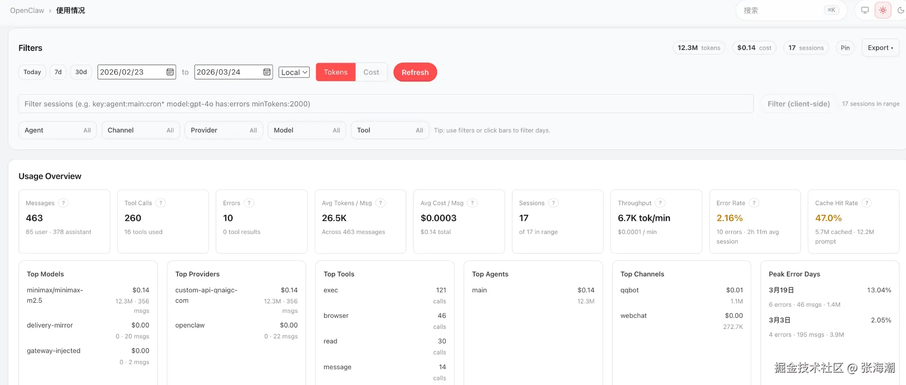Open the Model filter dropdown
Image resolution: width=906 pixels, height=385 pixels.
tap(307, 130)
